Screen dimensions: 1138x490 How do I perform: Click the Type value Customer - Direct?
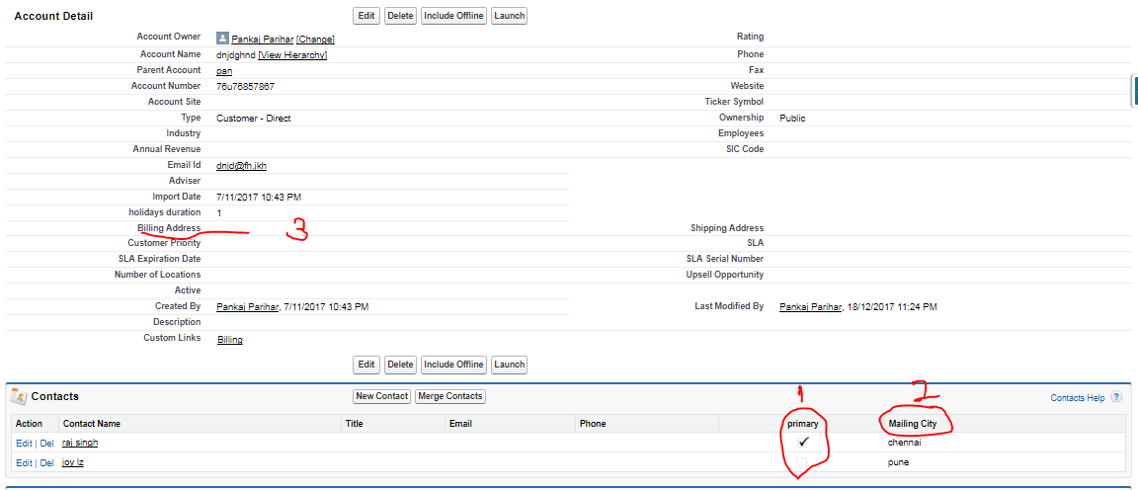pyautogui.click(x=253, y=119)
